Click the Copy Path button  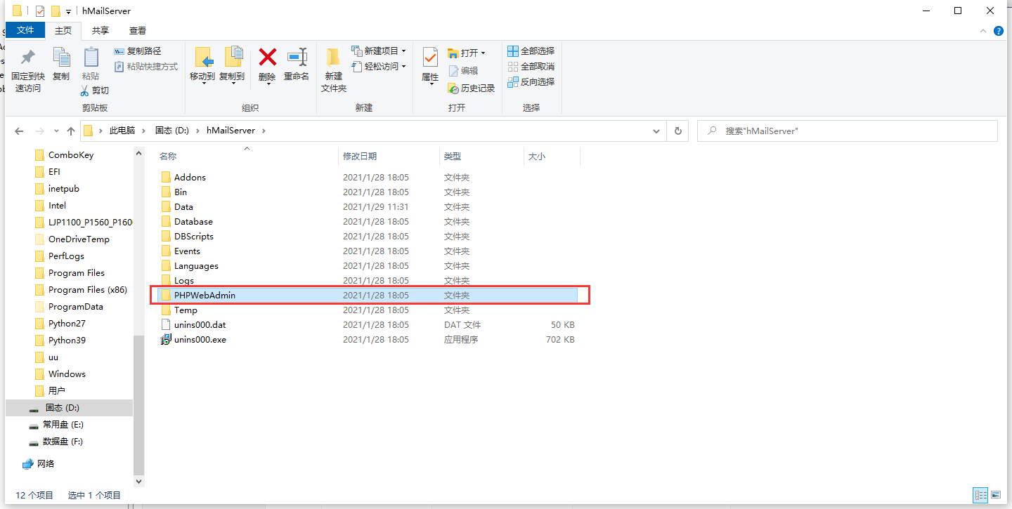pyautogui.click(x=138, y=51)
